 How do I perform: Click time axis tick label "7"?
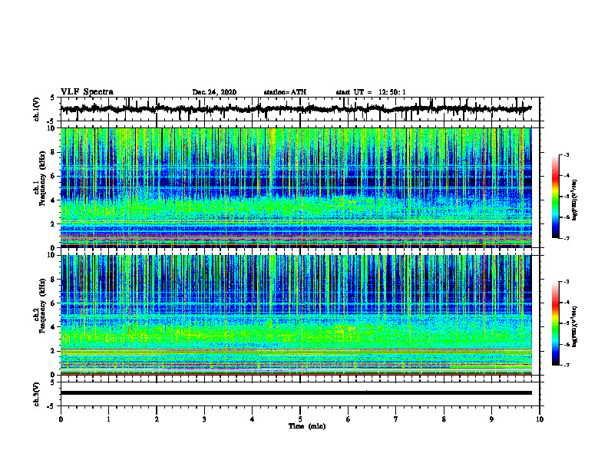pos(396,419)
